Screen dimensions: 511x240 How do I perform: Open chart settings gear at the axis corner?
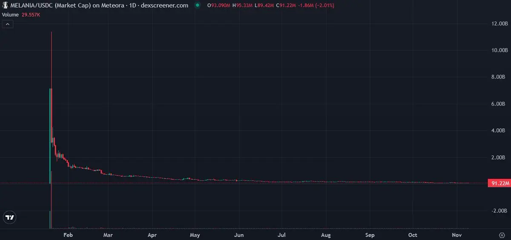coord(502,235)
